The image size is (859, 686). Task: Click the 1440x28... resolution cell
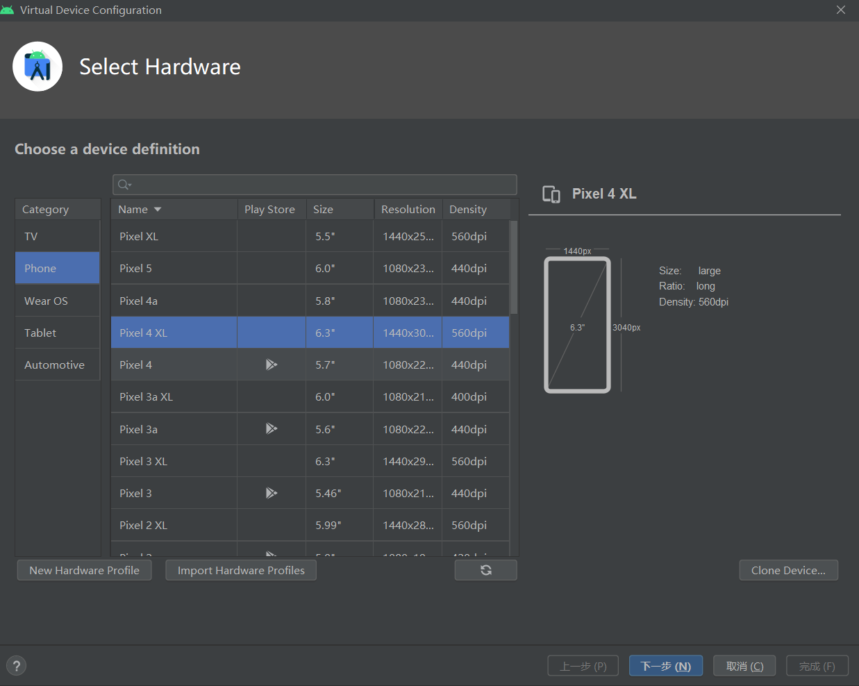tap(408, 525)
